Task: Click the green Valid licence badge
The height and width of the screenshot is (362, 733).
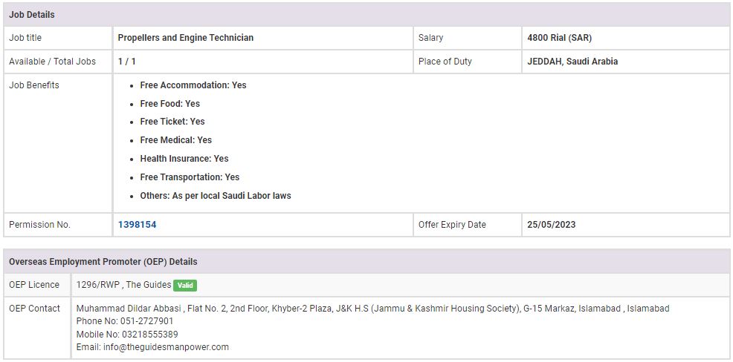Action: (185, 285)
